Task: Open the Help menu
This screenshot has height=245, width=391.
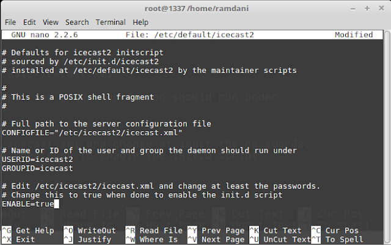Action: [141, 23]
